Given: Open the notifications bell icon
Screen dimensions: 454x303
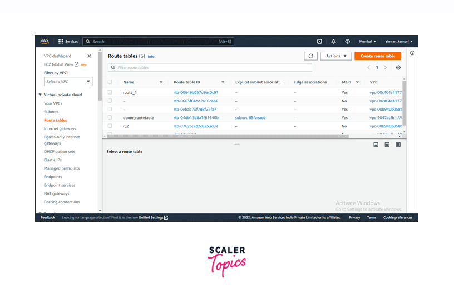Looking at the screenshot, I should tap(333, 41).
